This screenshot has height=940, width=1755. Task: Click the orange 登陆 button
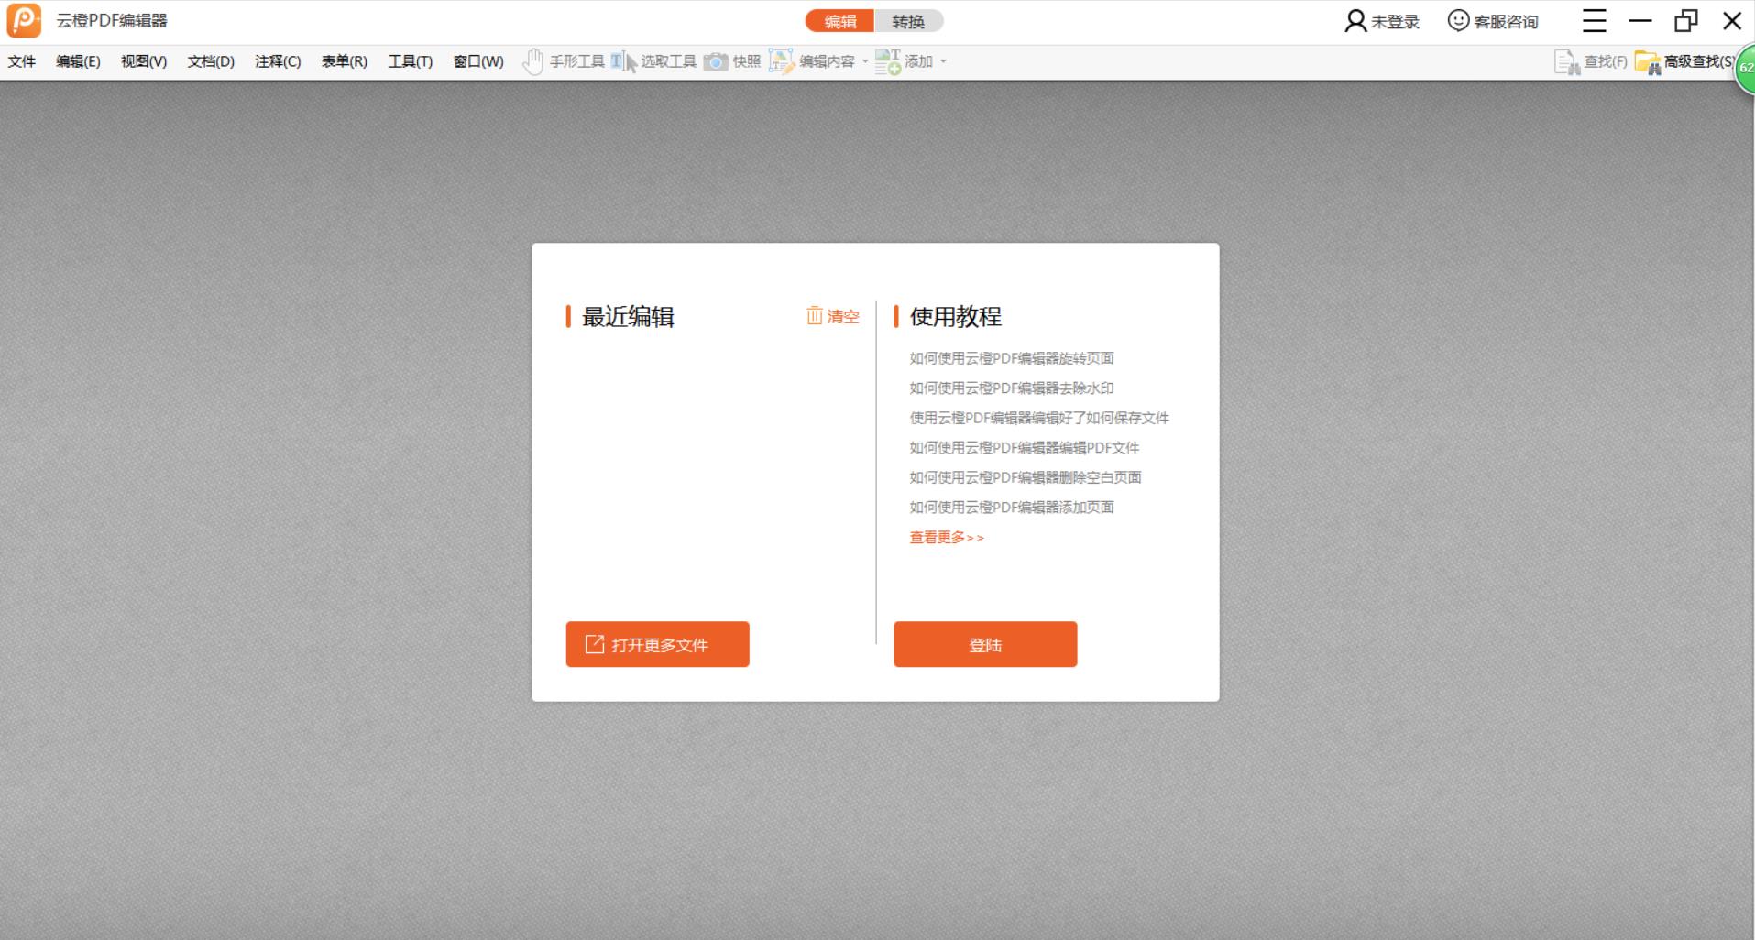[x=985, y=644]
